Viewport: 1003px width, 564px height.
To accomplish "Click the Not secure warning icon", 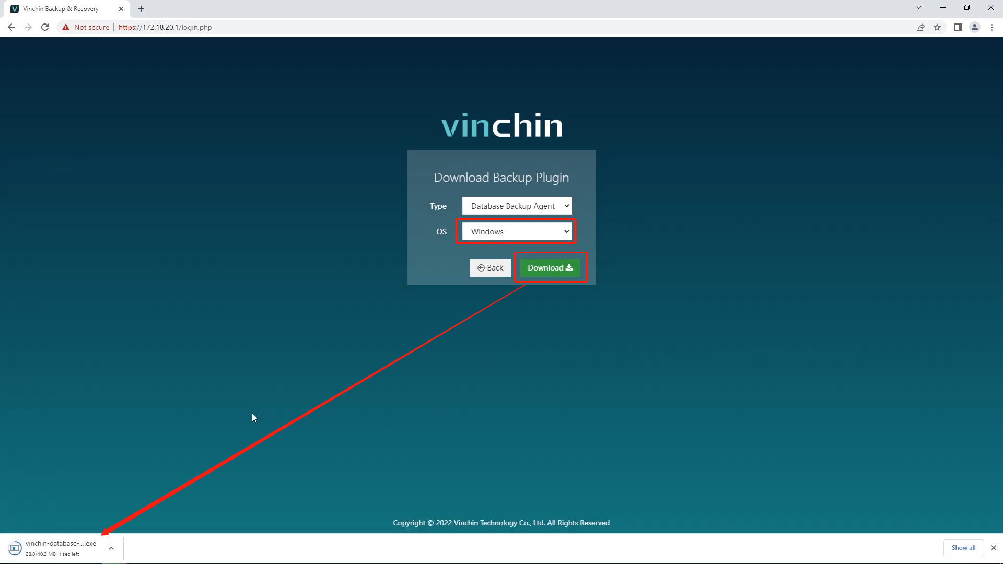I will tap(66, 27).
